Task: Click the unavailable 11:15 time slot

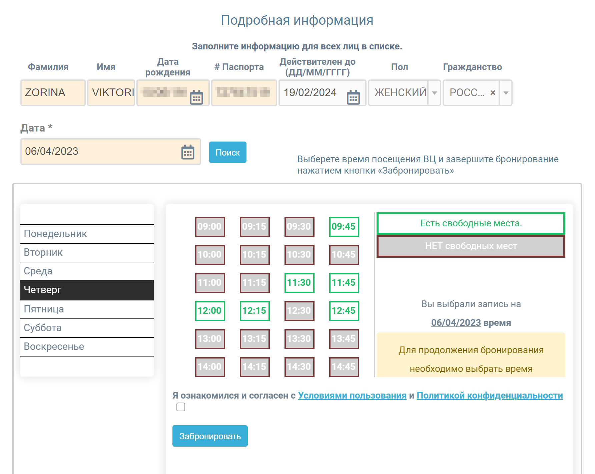Action: pyautogui.click(x=254, y=283)
